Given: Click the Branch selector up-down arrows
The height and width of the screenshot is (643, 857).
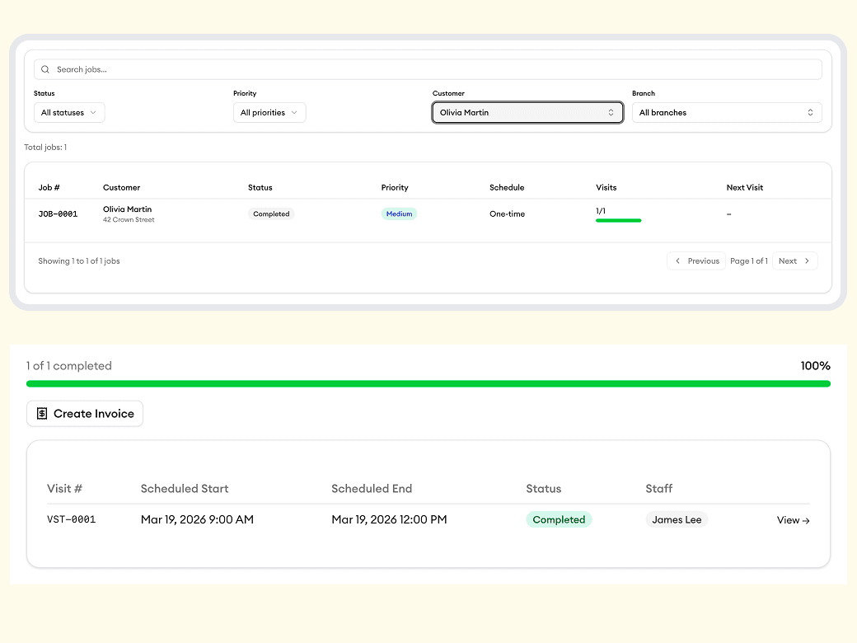Looking at the screenshot, I should point(810,113).
